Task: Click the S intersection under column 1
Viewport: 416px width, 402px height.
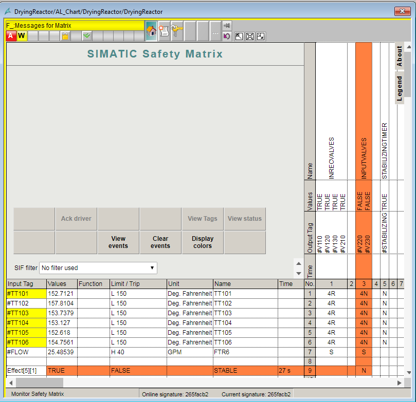Action: click(331, 352)
